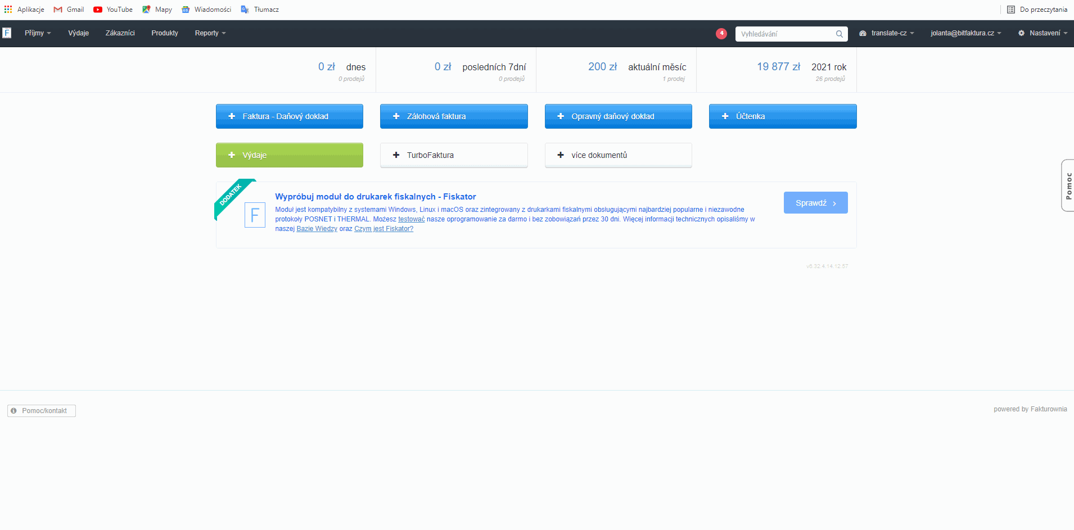Open the Czym jest Fiskator? link
Screen dimensions: 1074x530
tap(384, 229)
